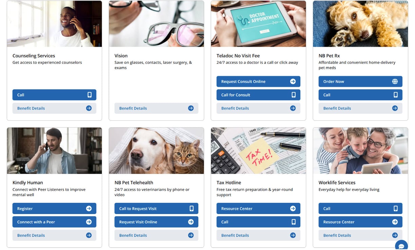415x250 pixels.
Task: Click arrow icon on Kindly Human Register button
Action: [x=89, y=209]
